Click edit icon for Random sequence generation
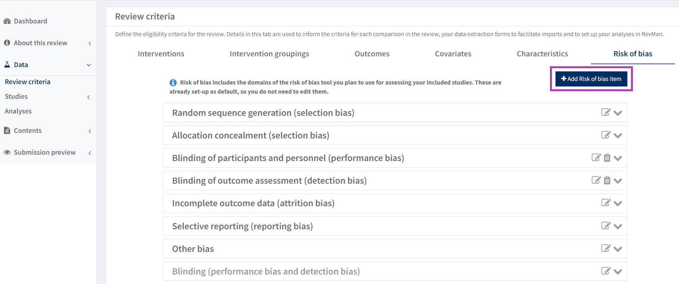 [x=606, y=112]
